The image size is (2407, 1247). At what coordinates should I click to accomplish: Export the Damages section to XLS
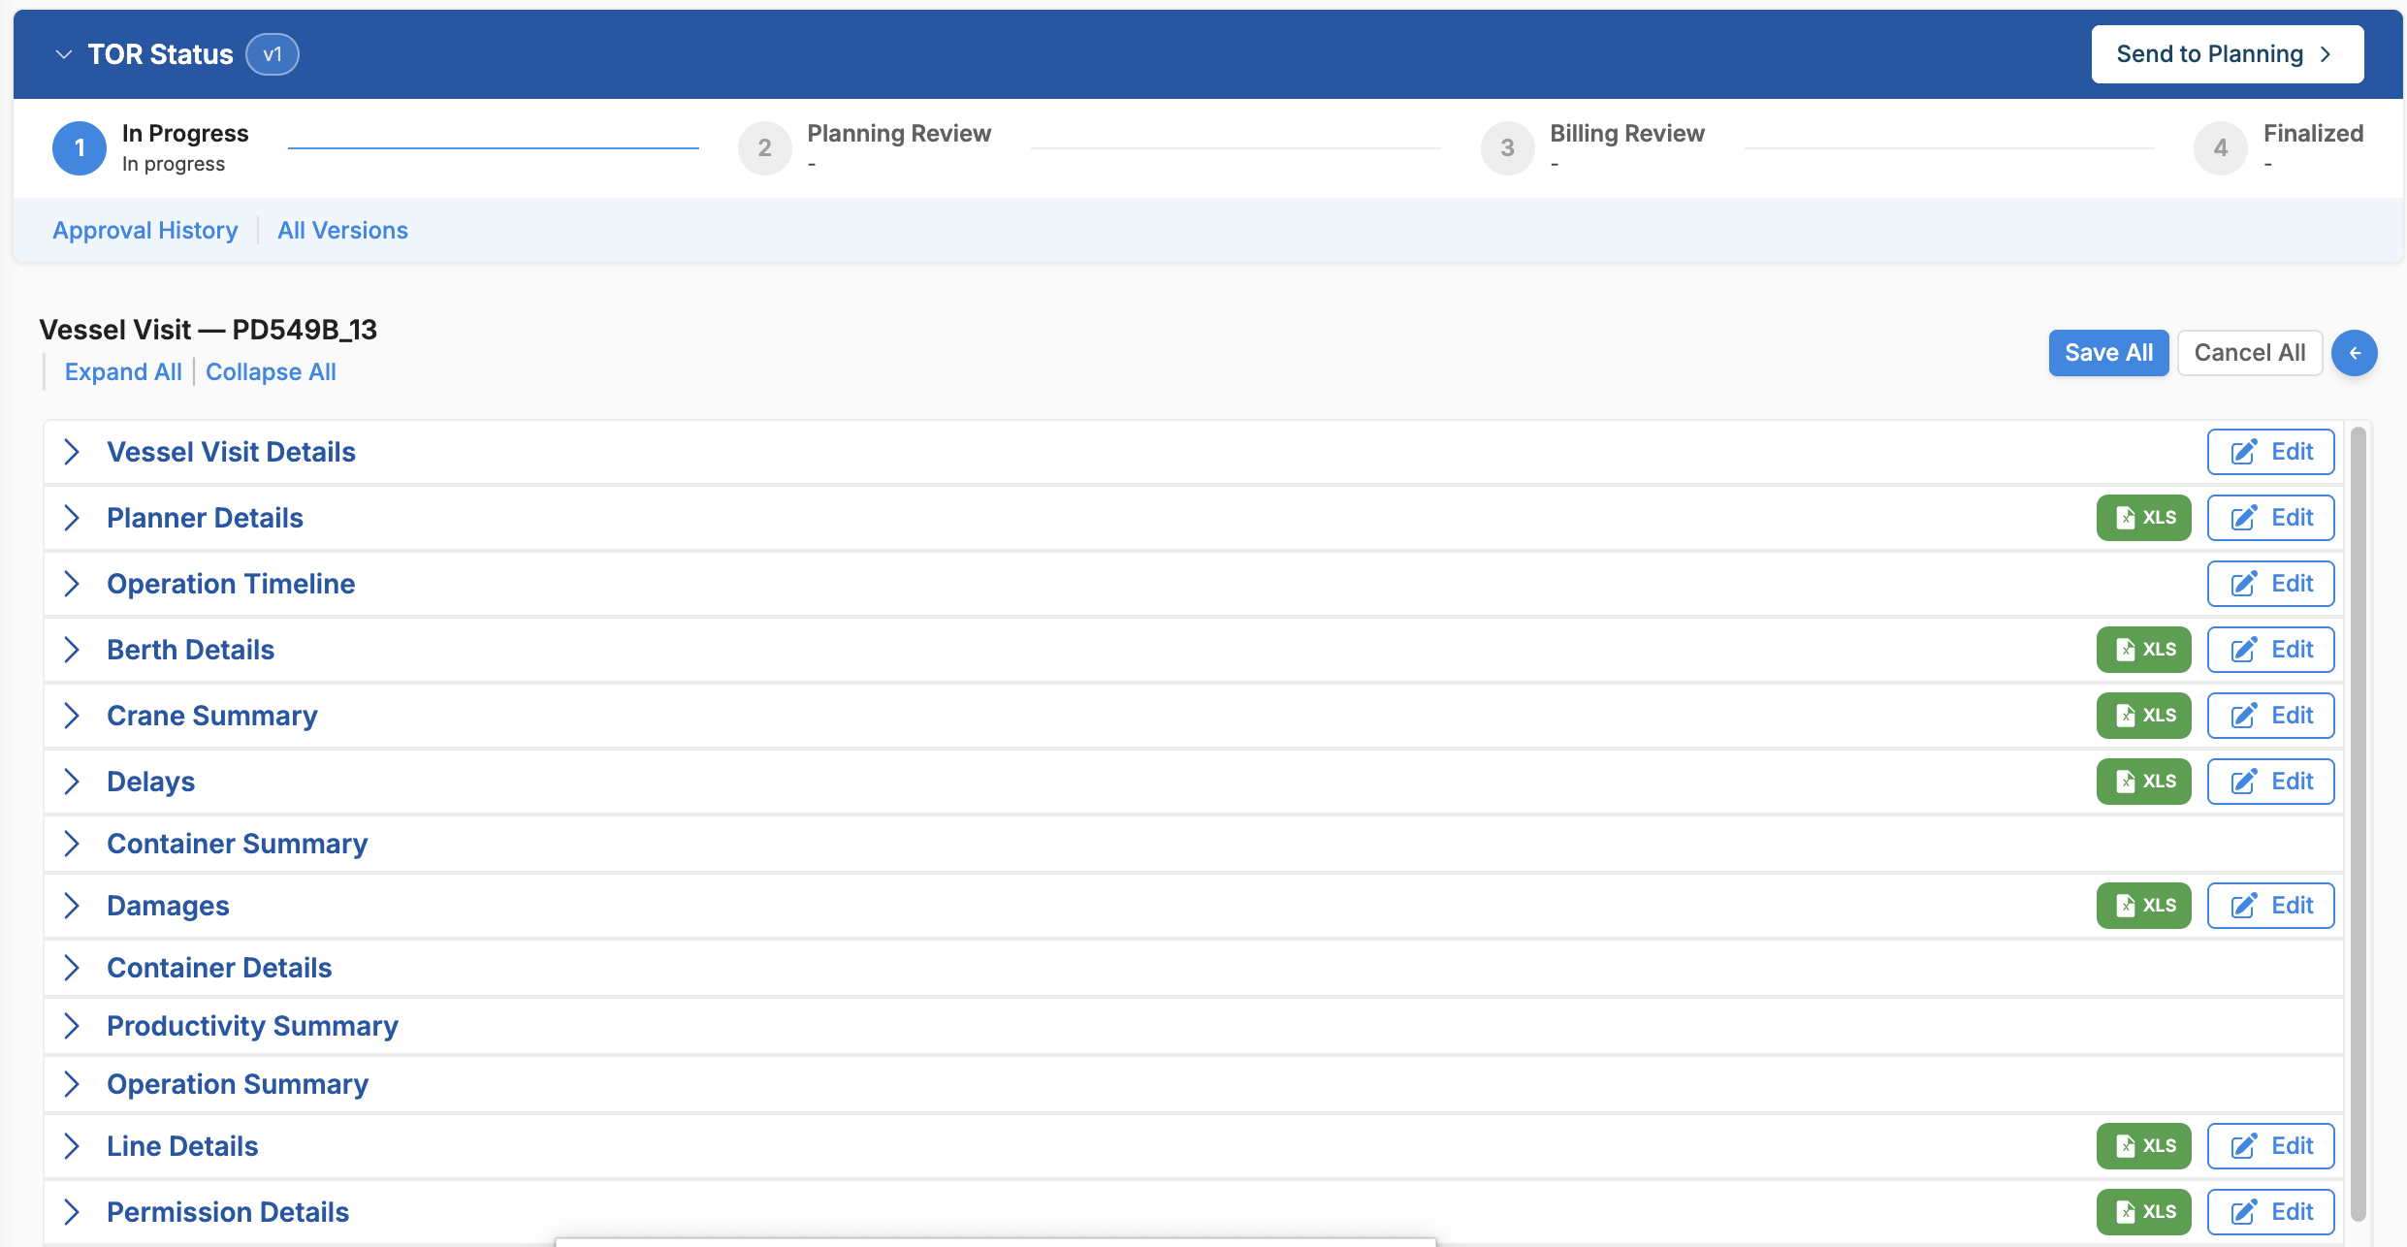click(2143, 906)
